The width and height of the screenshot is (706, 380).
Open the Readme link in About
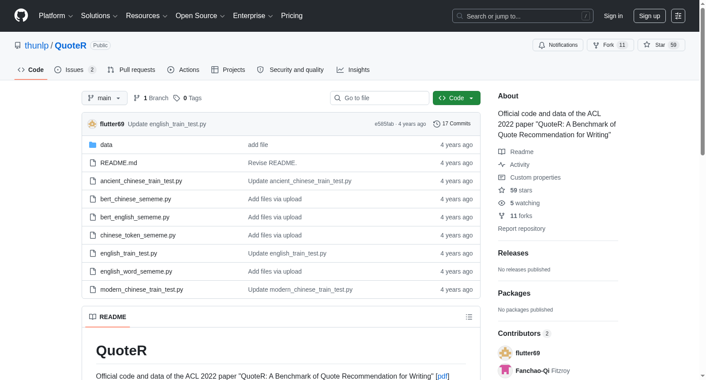tap(516, 152)
